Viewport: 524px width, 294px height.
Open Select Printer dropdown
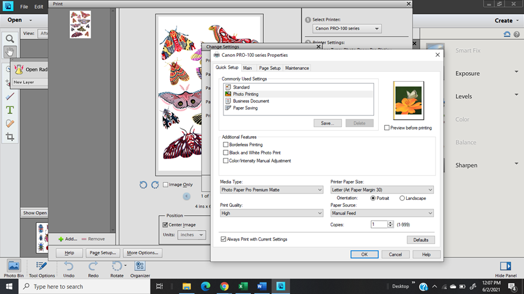click(347, 28)
